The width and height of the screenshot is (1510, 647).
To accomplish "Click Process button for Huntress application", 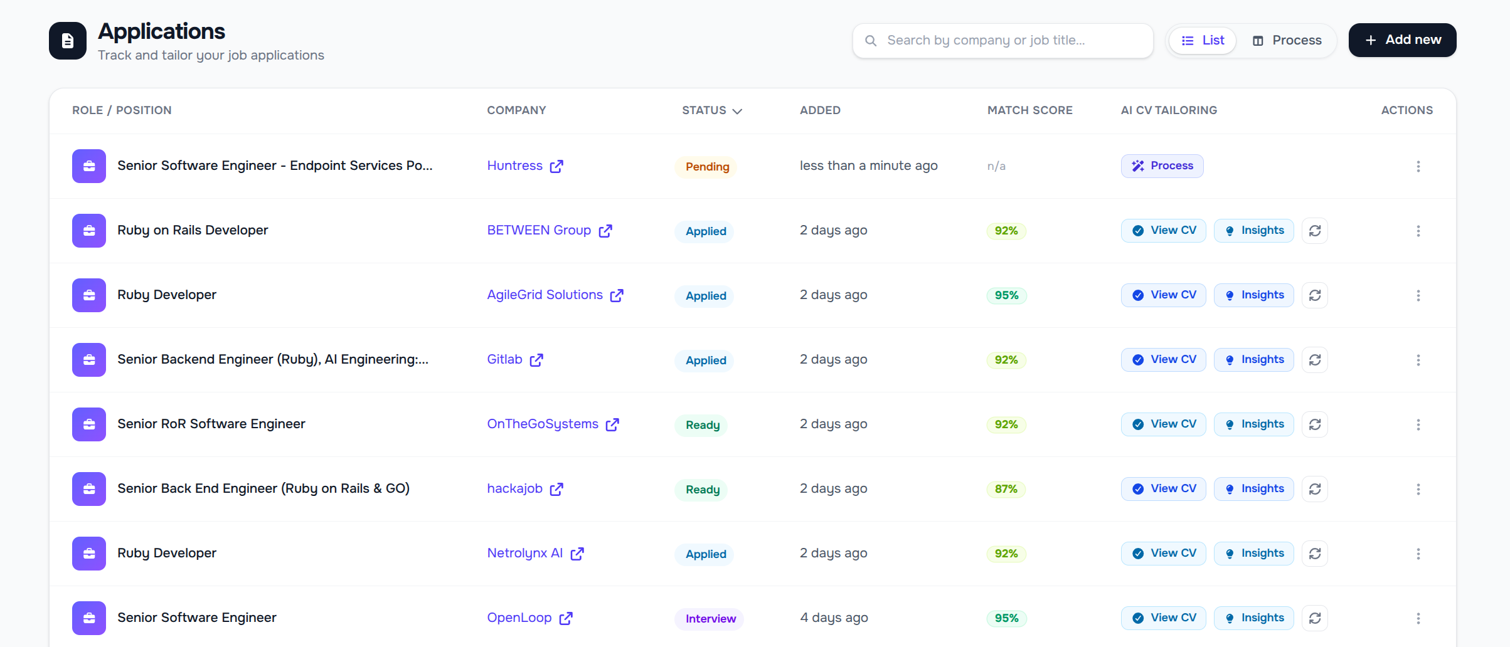I will [1162, 166].
